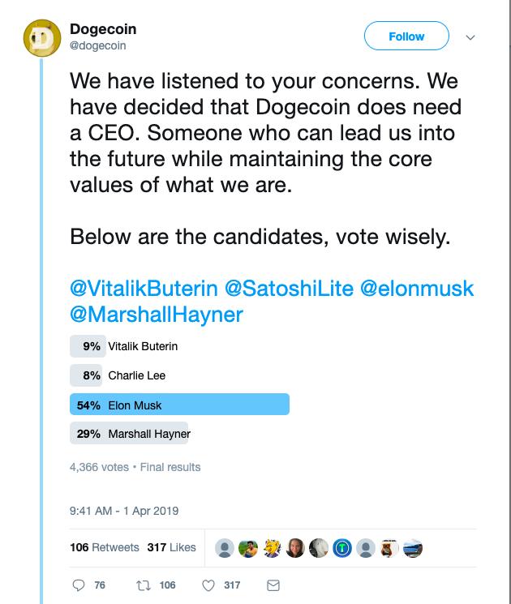Open the Dogecoin profile avatar
Screen dimensions: 511x604
point(42,38)
